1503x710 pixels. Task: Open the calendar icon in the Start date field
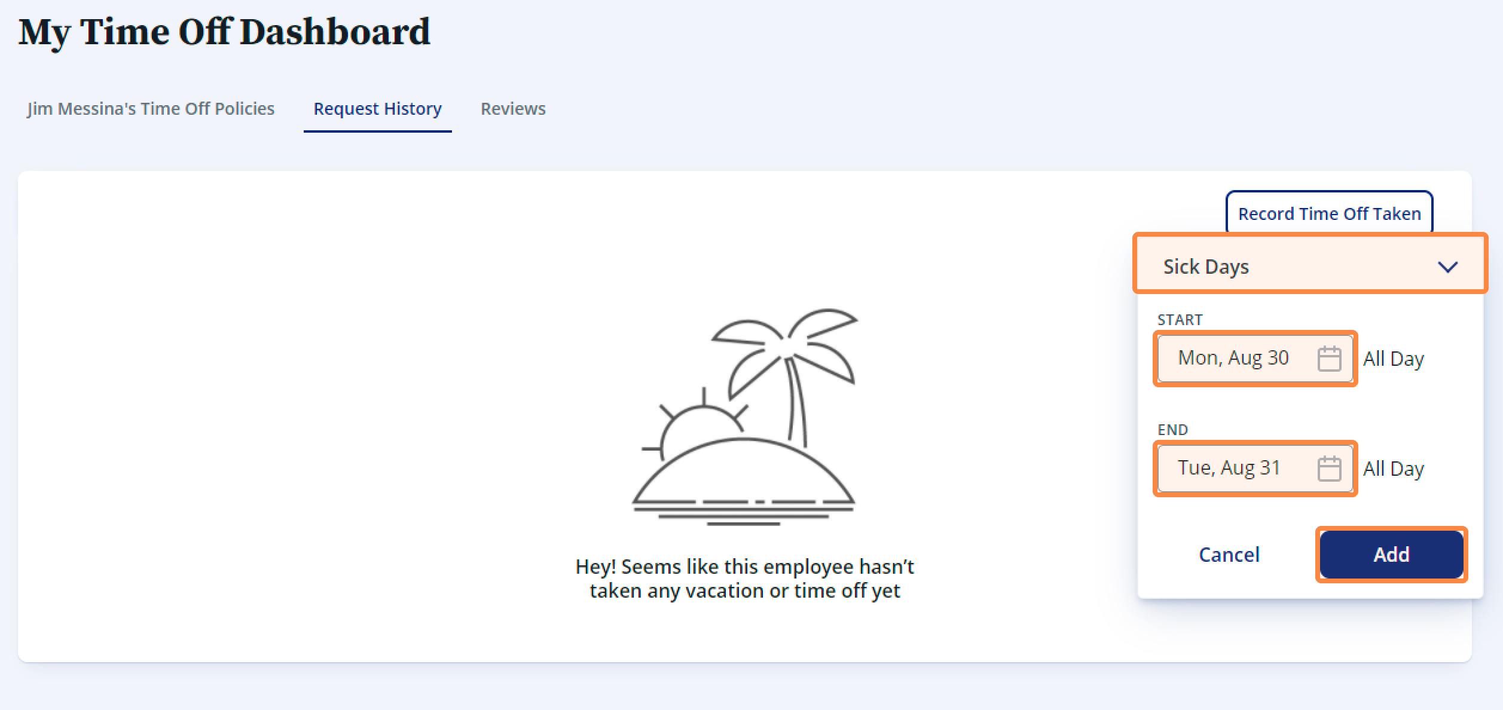[1329, 359]
